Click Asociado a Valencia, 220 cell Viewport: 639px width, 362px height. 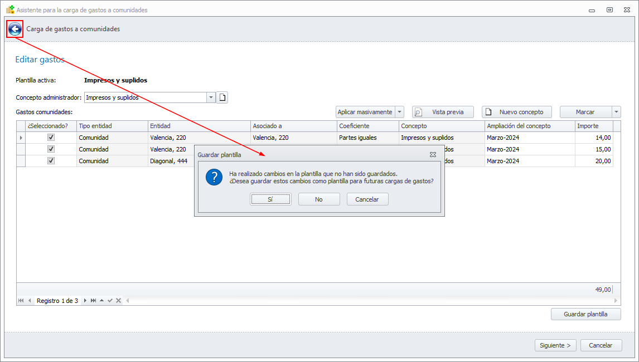293,138
